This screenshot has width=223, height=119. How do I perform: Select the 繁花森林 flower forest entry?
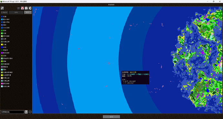[x=5, y=53]
